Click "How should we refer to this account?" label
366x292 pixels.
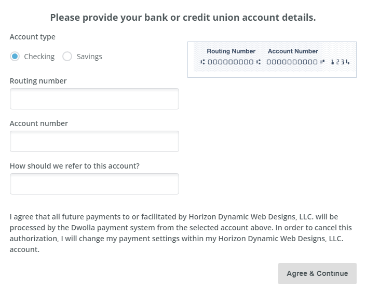75,166
